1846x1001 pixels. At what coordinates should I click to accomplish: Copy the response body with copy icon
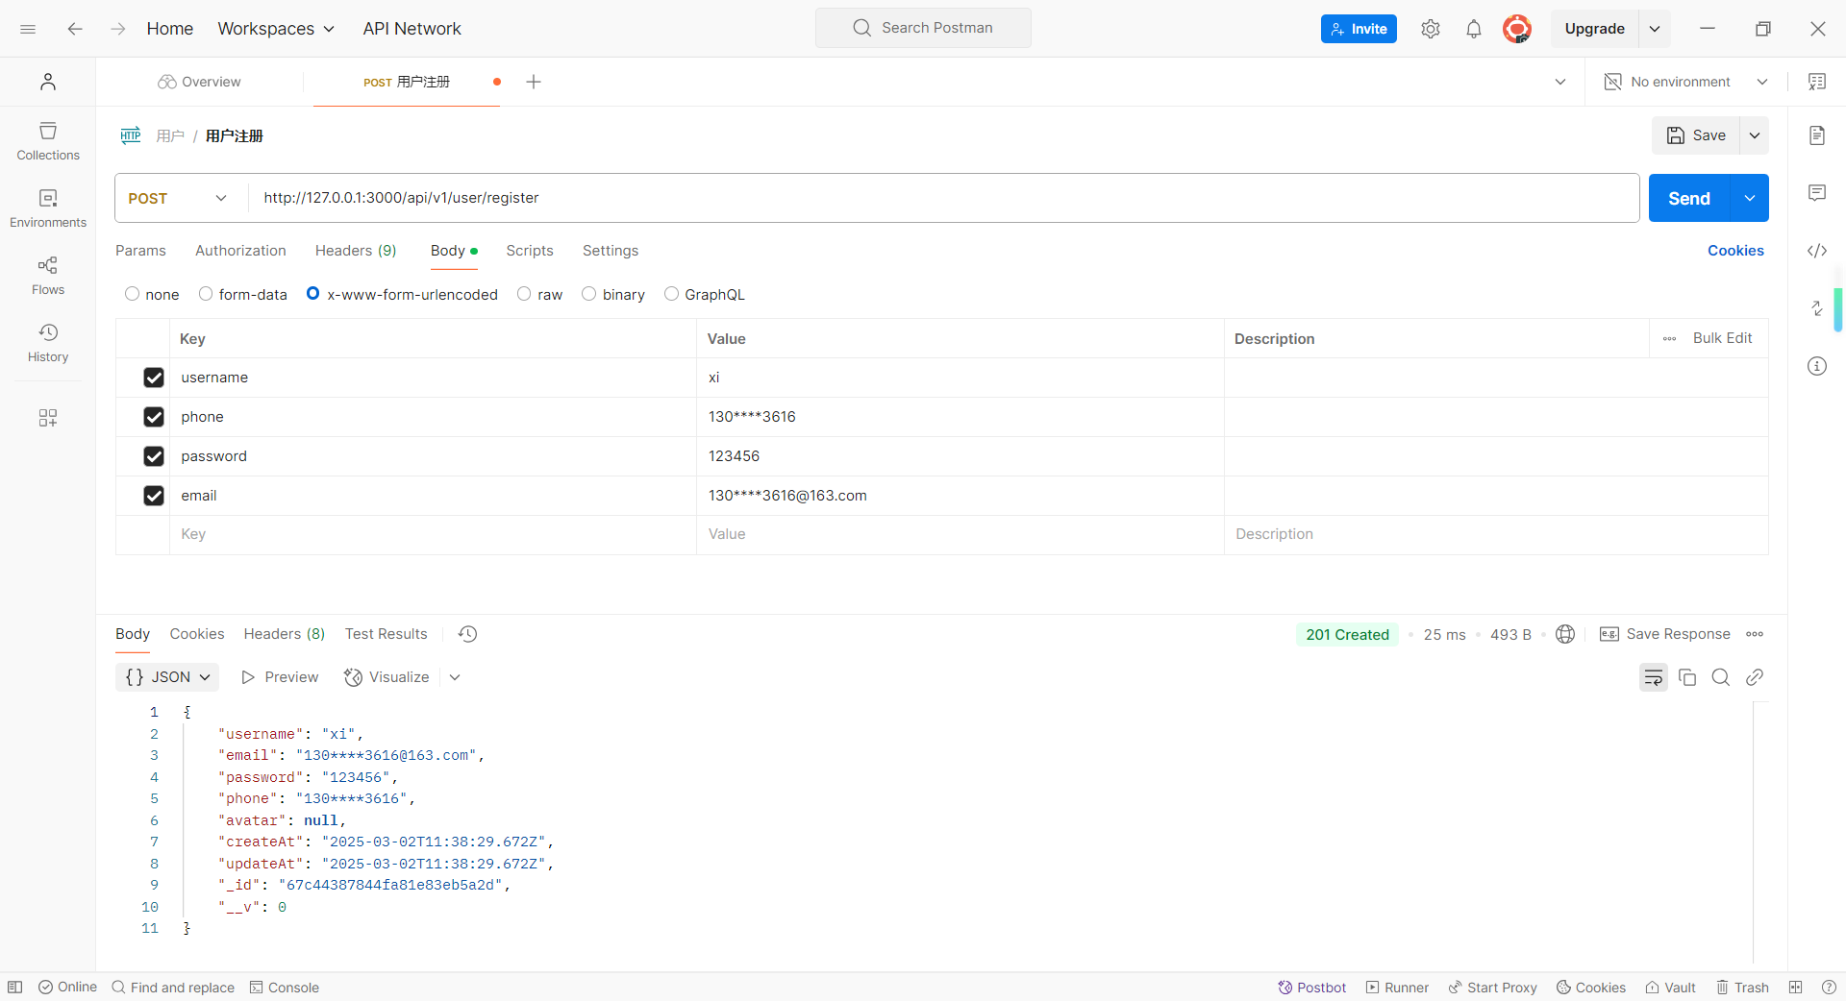click(x=1686, y=677)
